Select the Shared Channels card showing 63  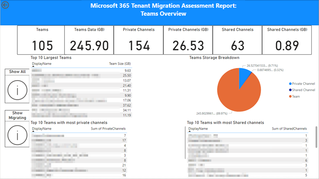(x=238, y=40)
